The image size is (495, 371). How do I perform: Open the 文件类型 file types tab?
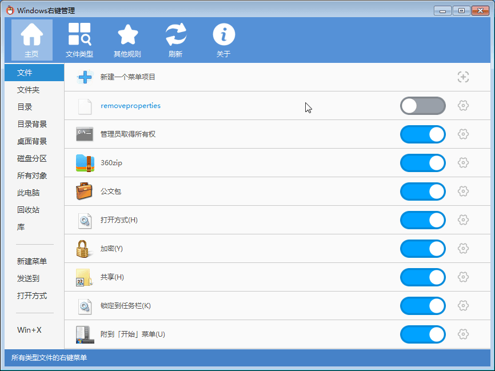(x=79, y=40)
